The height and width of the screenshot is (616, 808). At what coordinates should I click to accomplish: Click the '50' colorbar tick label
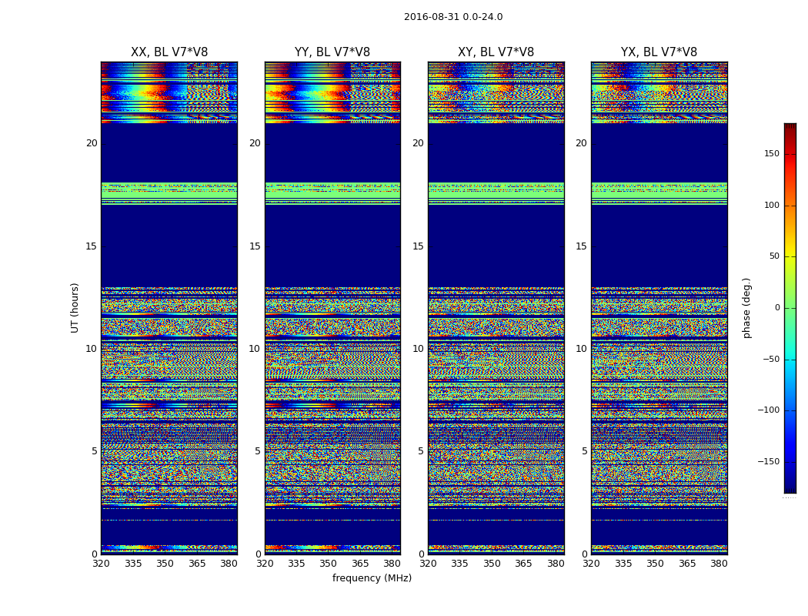tap(774, 256)
